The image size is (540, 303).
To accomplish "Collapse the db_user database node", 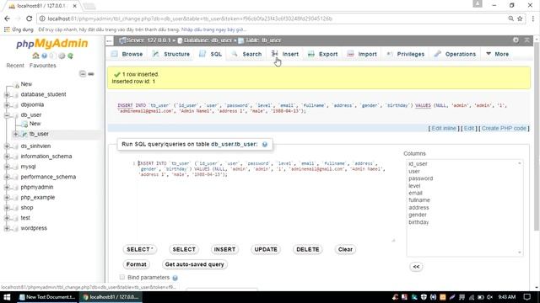I will (7, 115).
